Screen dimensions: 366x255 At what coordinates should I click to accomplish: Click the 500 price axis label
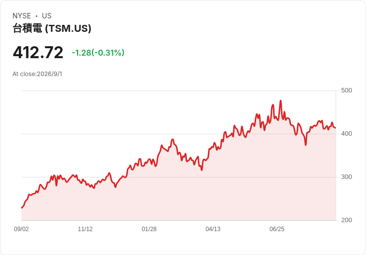[347, 90]
